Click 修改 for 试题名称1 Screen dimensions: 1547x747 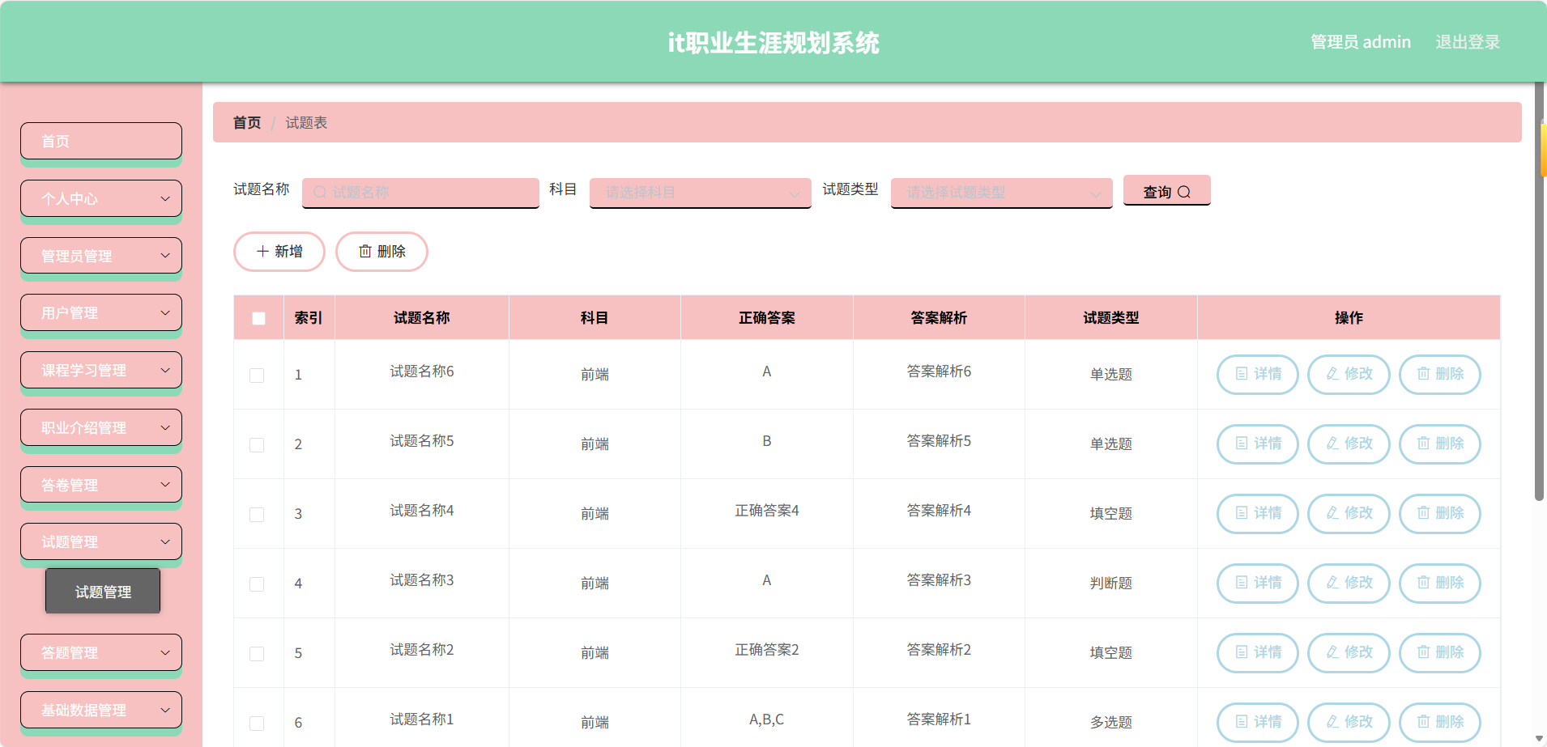point(1349,722)
